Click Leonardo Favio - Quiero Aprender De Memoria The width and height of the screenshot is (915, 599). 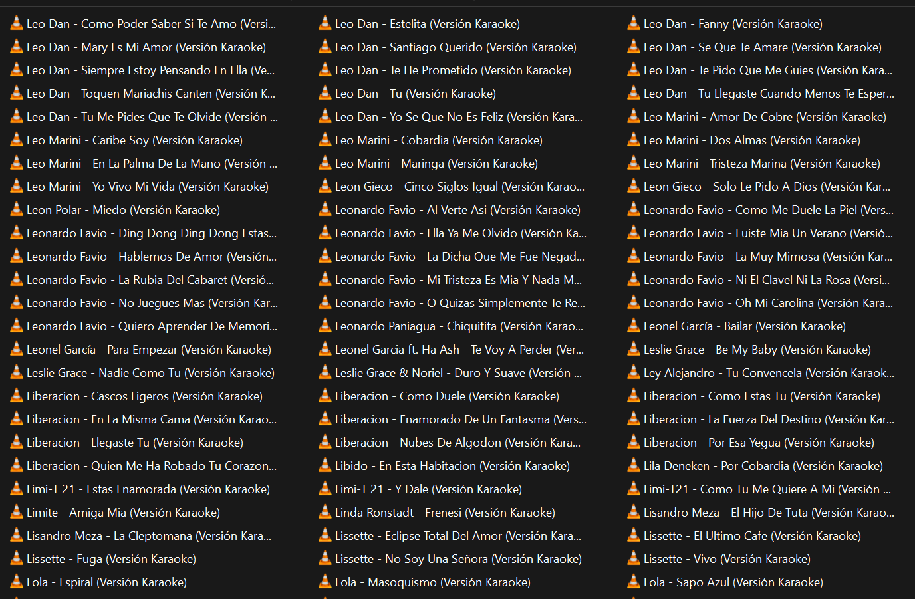pyautogui.click(x=144, y=326)
